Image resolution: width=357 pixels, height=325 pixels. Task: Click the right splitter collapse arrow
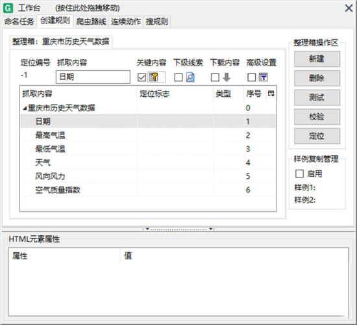coord(211,229)
